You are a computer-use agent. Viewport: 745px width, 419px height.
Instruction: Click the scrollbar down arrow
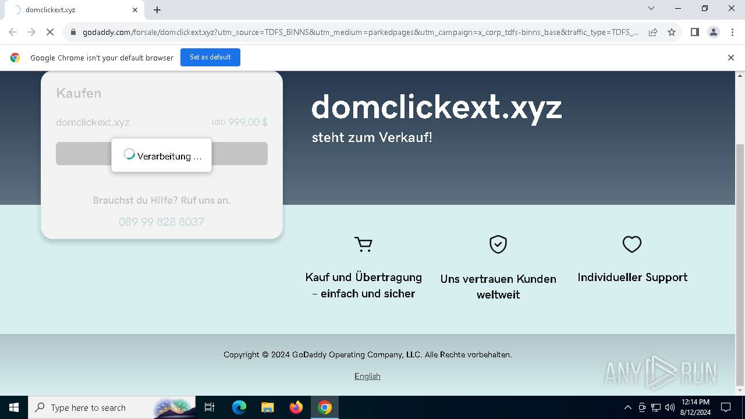(x=740, y=390)
